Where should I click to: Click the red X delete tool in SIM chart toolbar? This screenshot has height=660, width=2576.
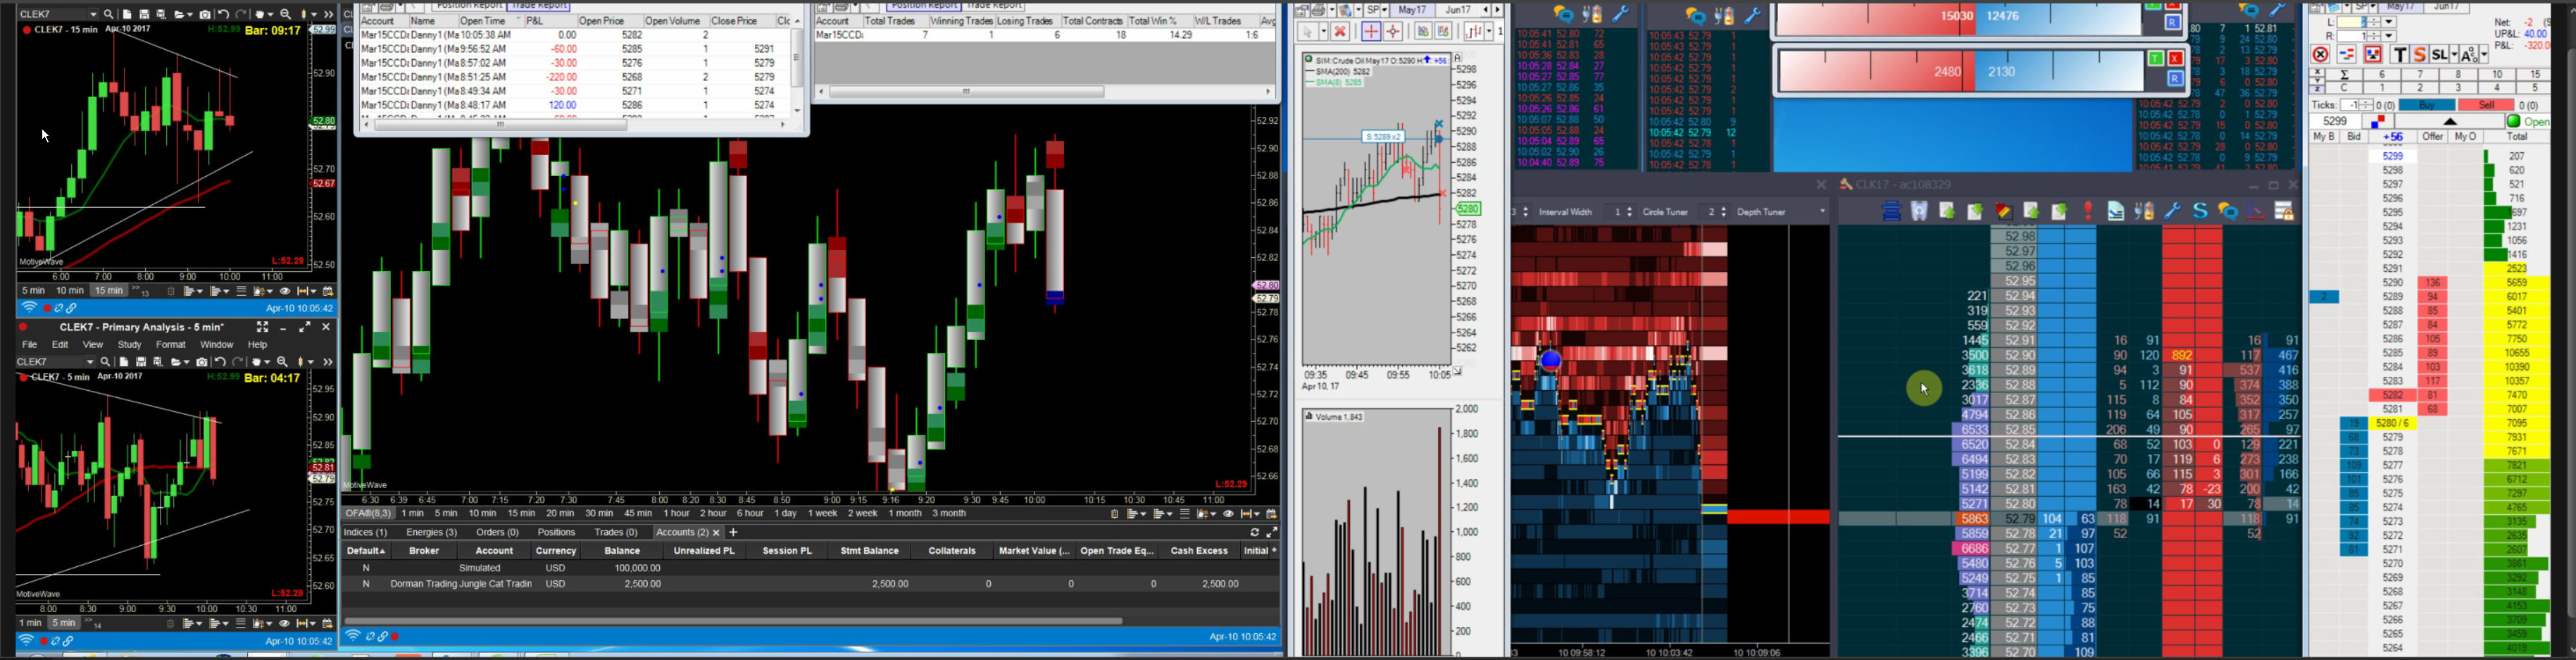1340,32
